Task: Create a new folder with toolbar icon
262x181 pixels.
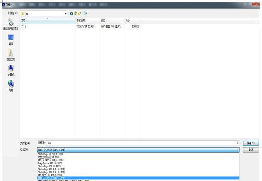Action: pyautogui.click(x=80, y=13)
